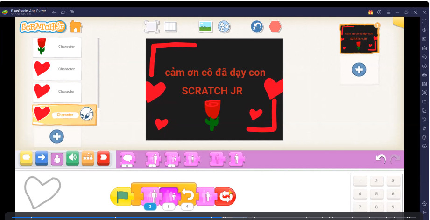Pick the Grow block in palette
Viewport: 430px width, 220px height.
[x=153, y=160]
